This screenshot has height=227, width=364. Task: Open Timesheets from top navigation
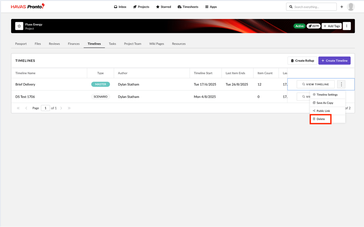188,7
